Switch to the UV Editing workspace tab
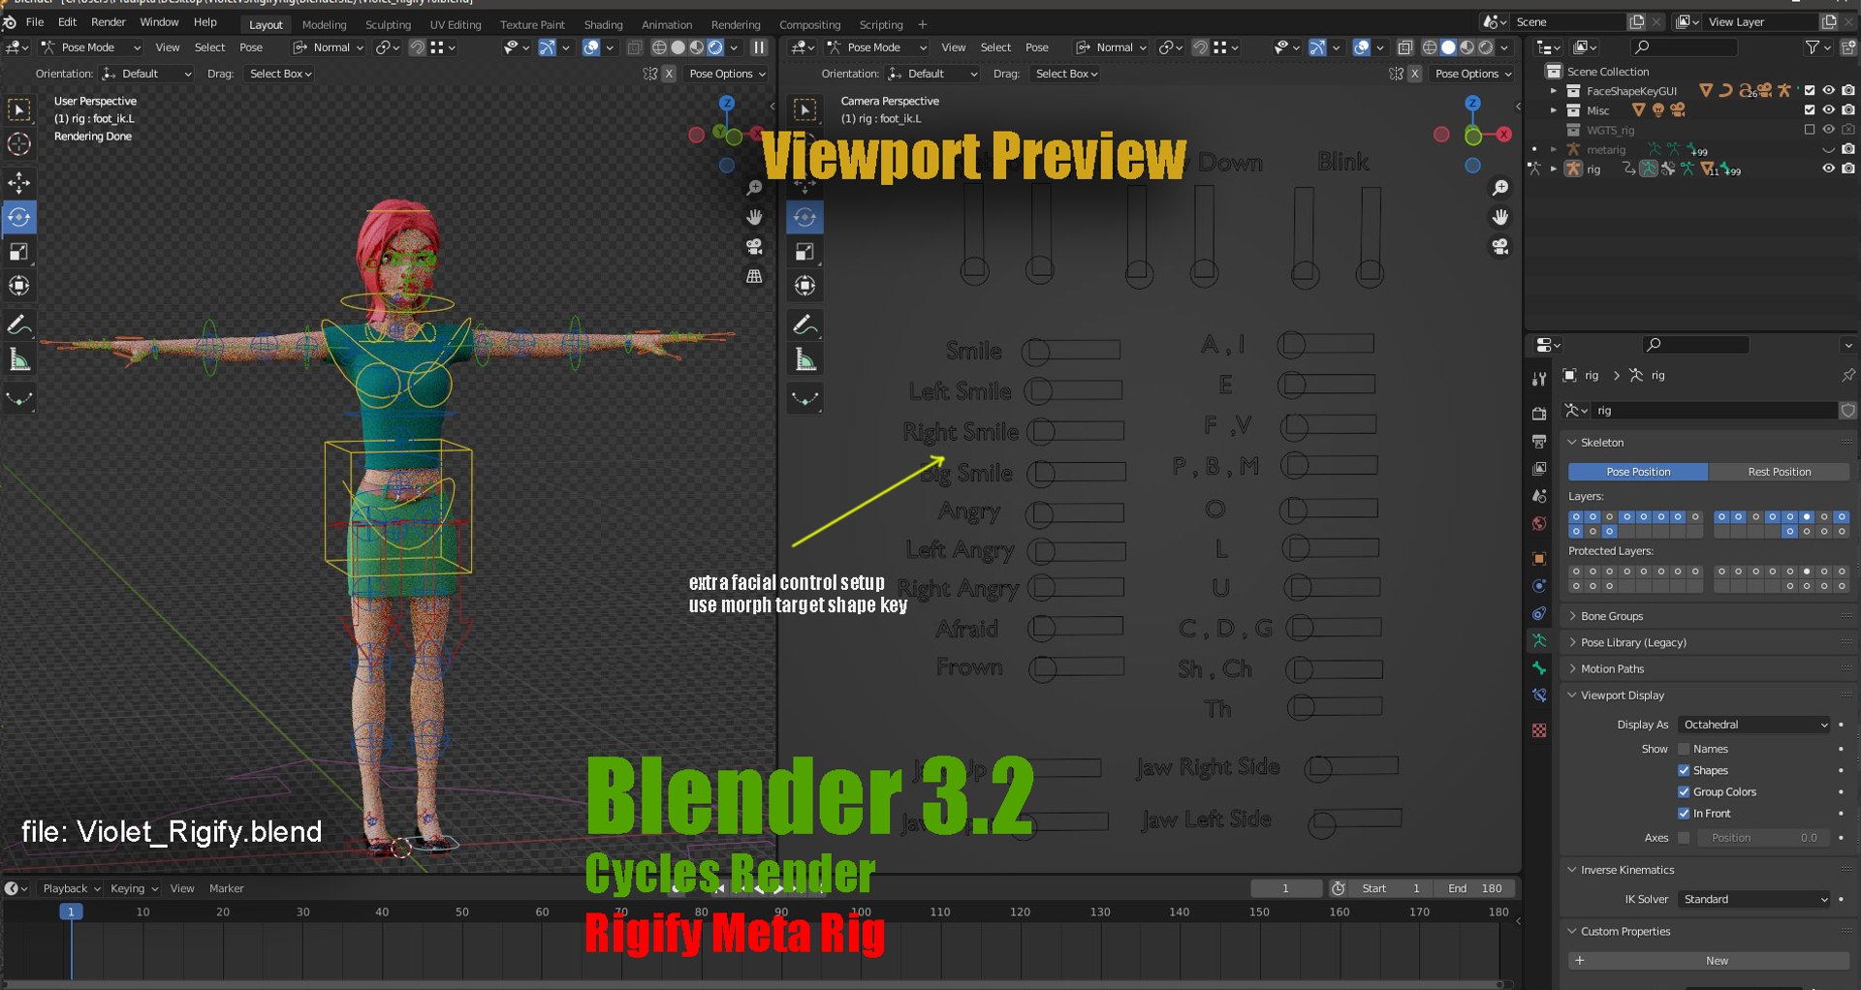The width and height of the screenshot is (1861, 990). click(456, 25)
